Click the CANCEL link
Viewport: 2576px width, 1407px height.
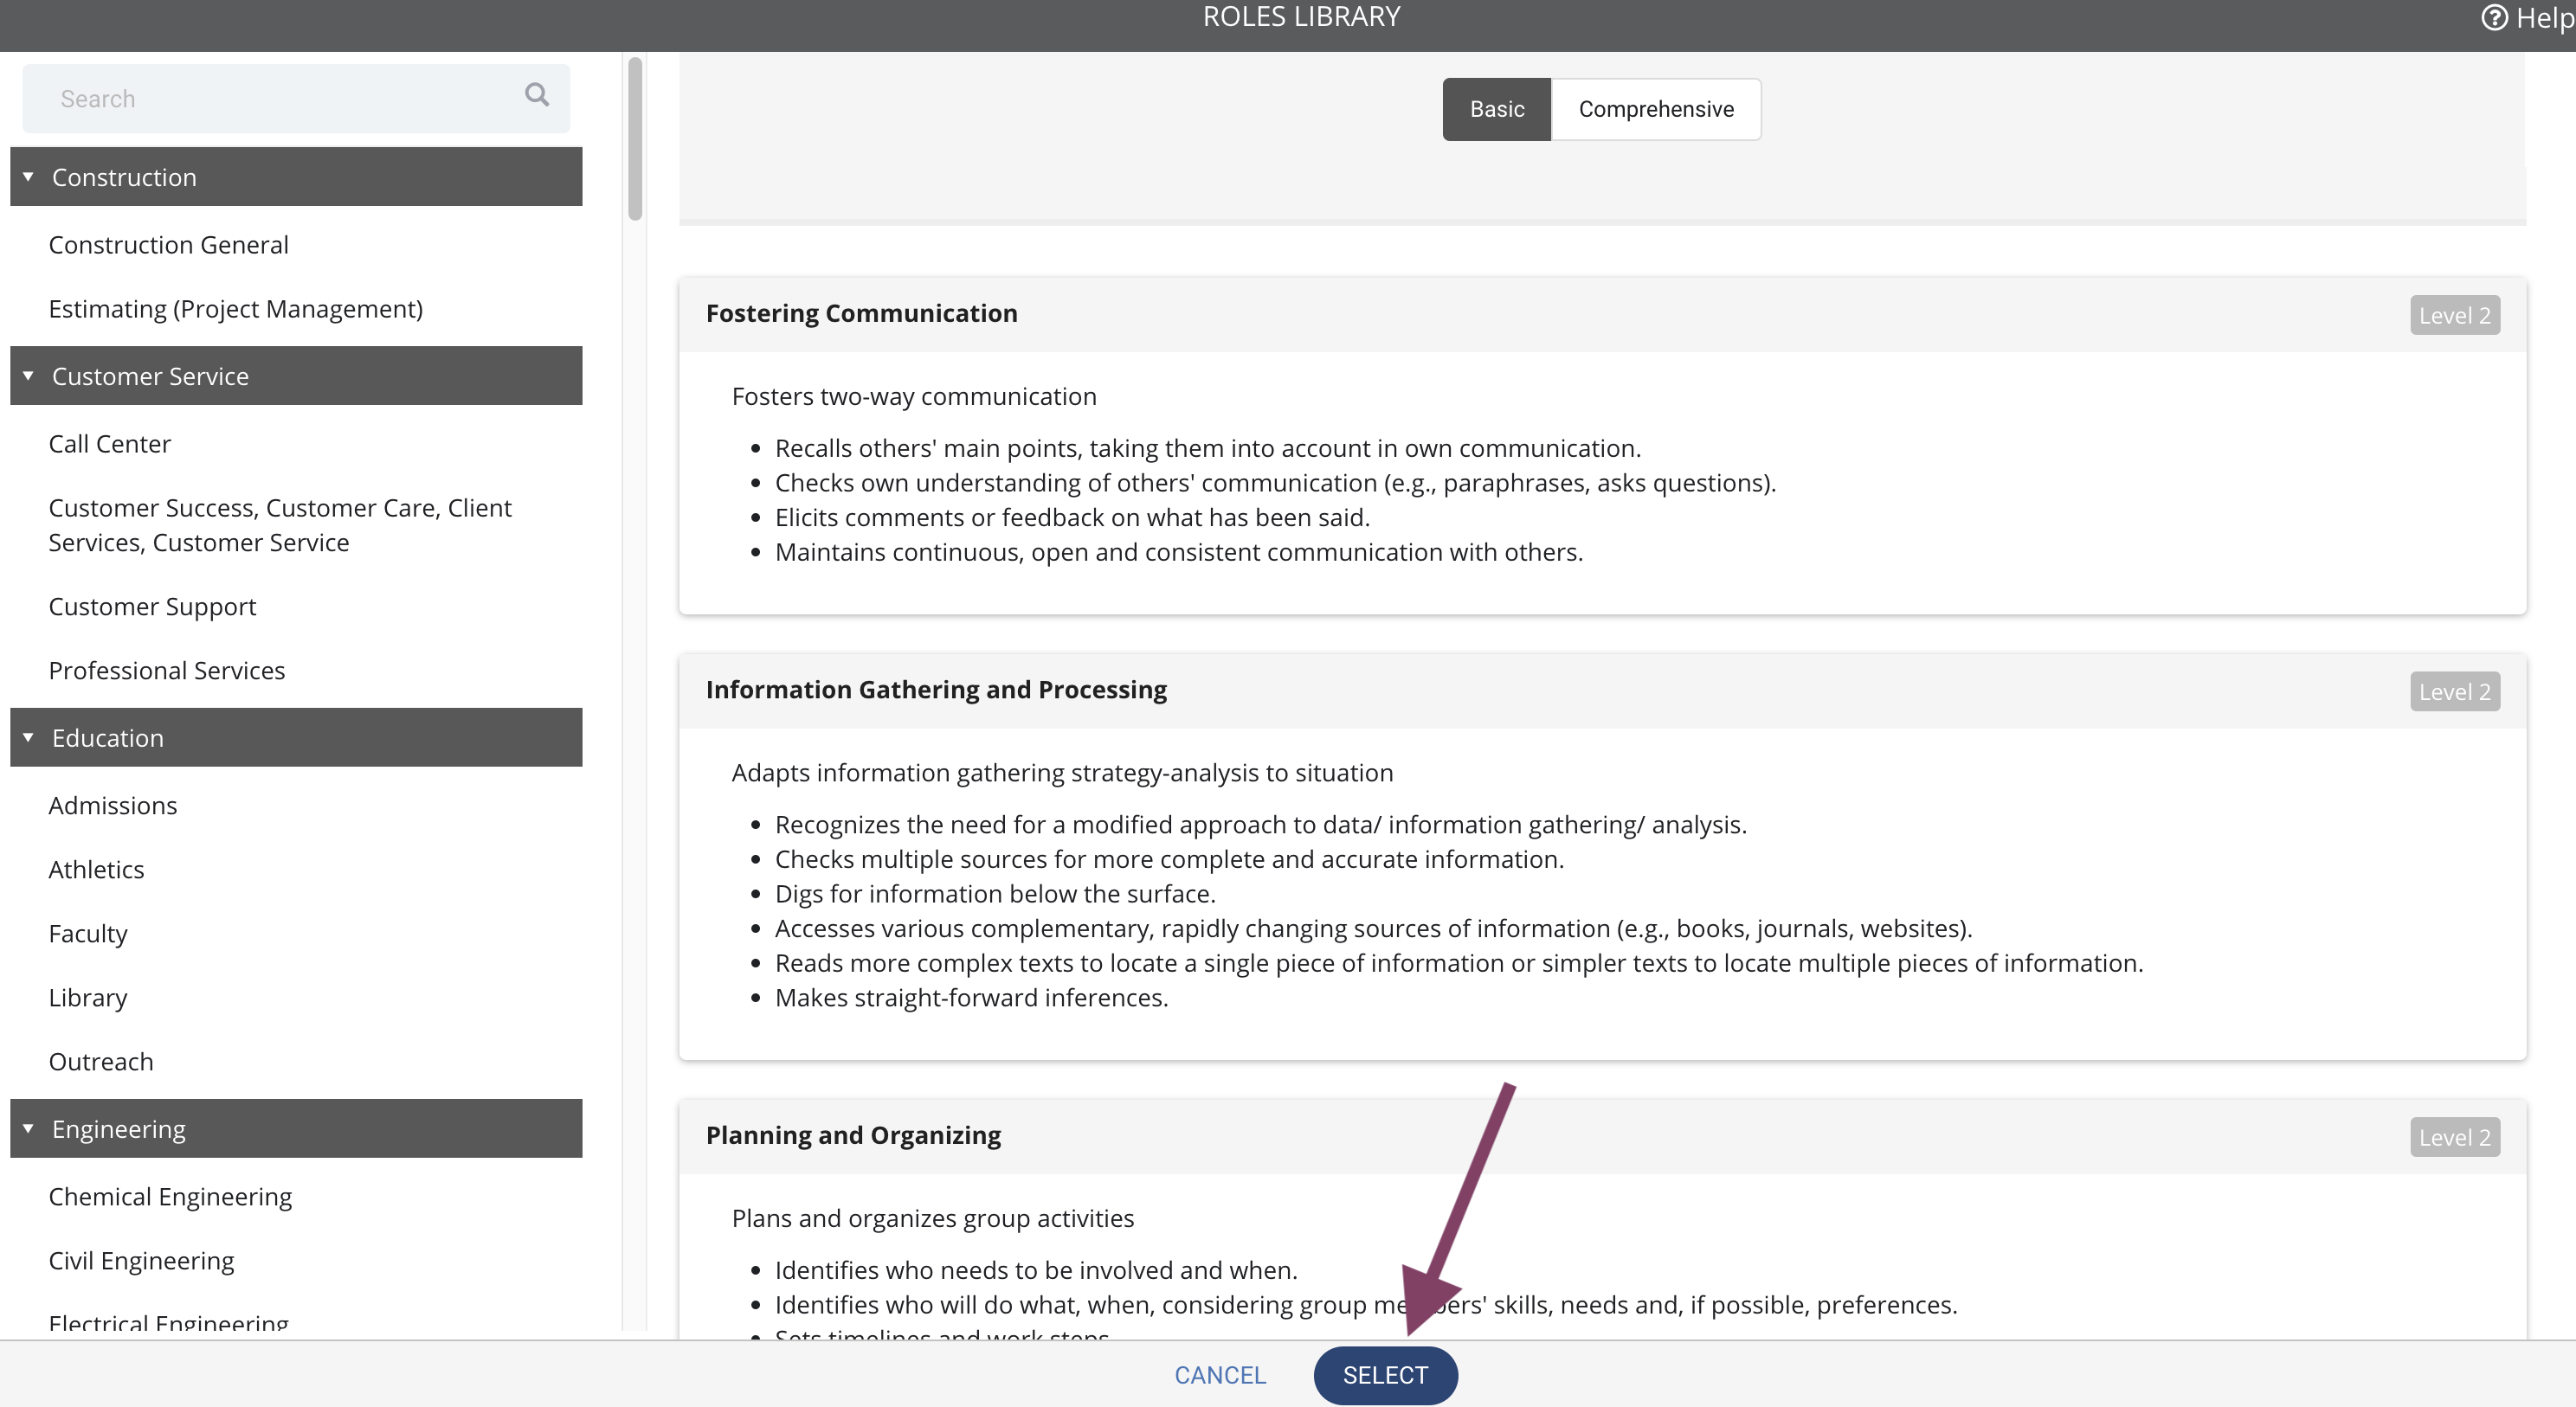1220,1375
